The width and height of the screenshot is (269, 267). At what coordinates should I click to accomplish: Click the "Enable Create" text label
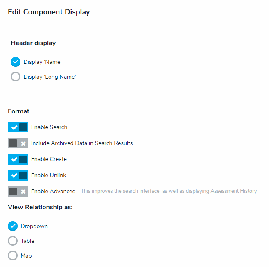pyautogui.click(x=49, y=159)
